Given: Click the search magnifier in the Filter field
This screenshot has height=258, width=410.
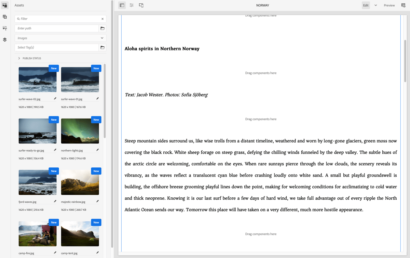Looking at the screenshot, I should (18, 19).
